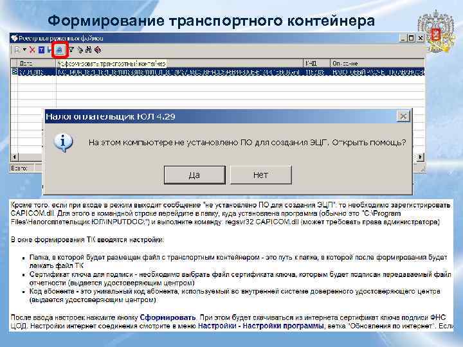Click the blue T toolbar icon

tap(41, 50)
